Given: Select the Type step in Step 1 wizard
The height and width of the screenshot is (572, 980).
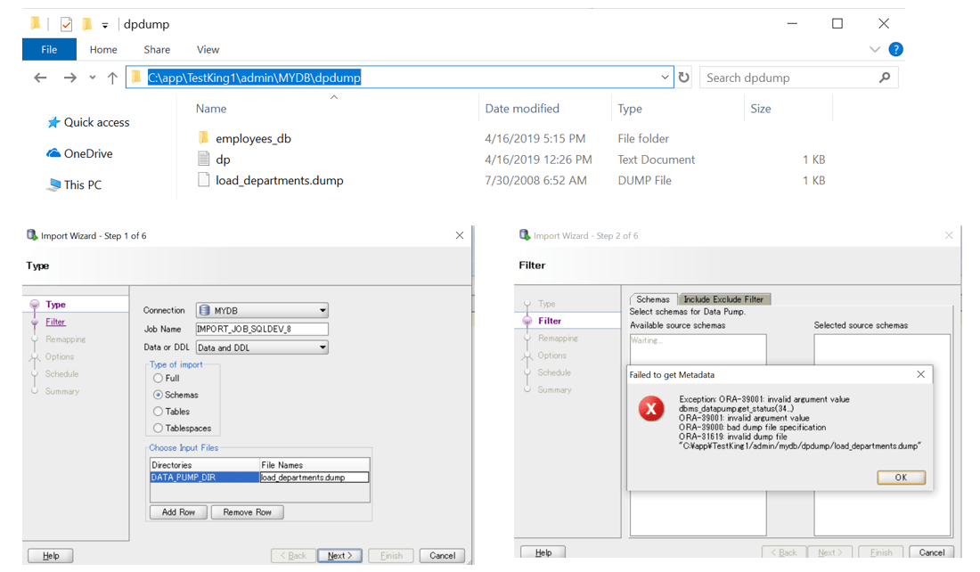Looking at the screenshot, I should (x=55, y=305).
